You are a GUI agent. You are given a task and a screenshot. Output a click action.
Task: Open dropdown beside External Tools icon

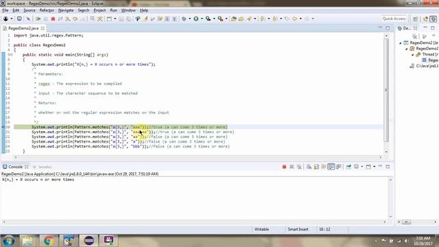coord(226,19)
